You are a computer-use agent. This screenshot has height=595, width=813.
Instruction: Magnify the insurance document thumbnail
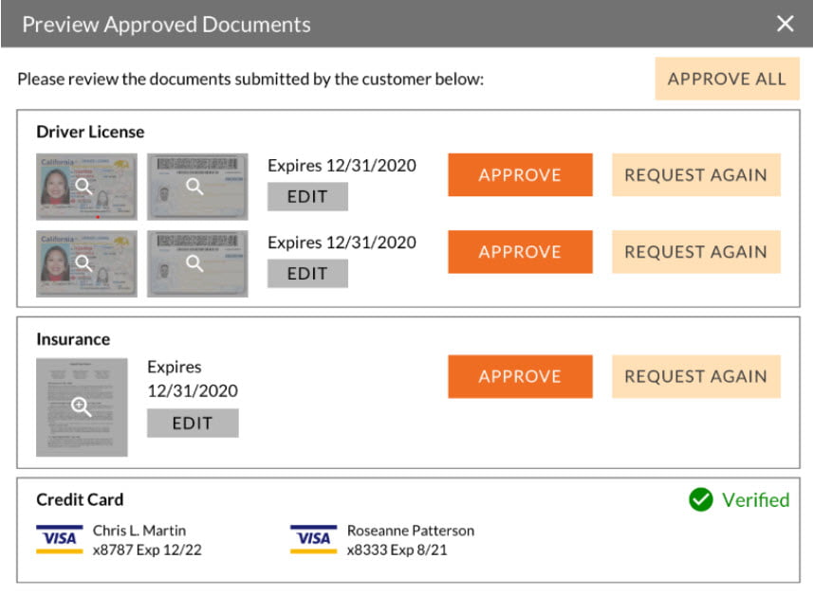[x=82, y=407]
